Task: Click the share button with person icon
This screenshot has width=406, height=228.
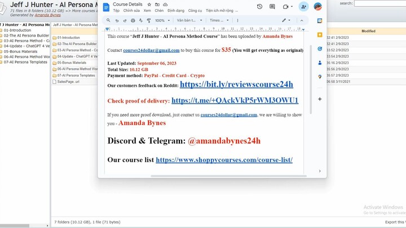Action: click(303, 7)
